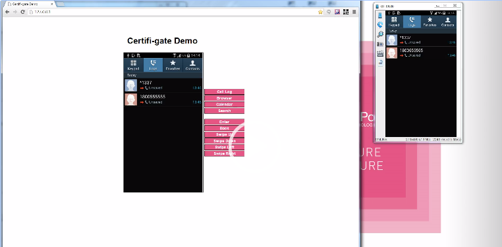
Task: Click the pink extension icon in the toolbar
Action: click(x=337, y=12)
